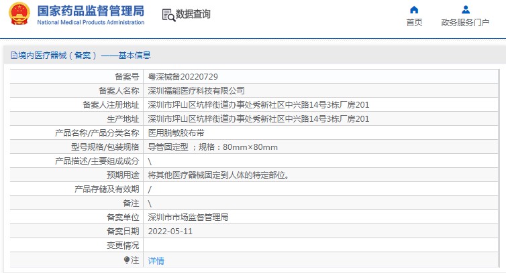Select the 数据查询 menu label
This screenshot has height=273, width=506.
click(x=193, y=15)
